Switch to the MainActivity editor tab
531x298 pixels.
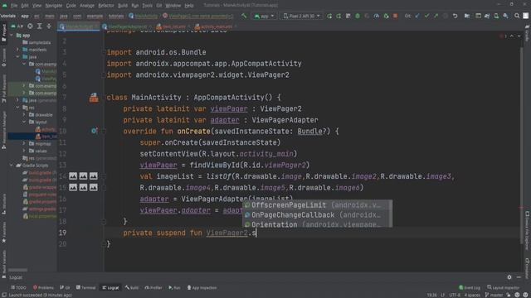click(78, 26)
